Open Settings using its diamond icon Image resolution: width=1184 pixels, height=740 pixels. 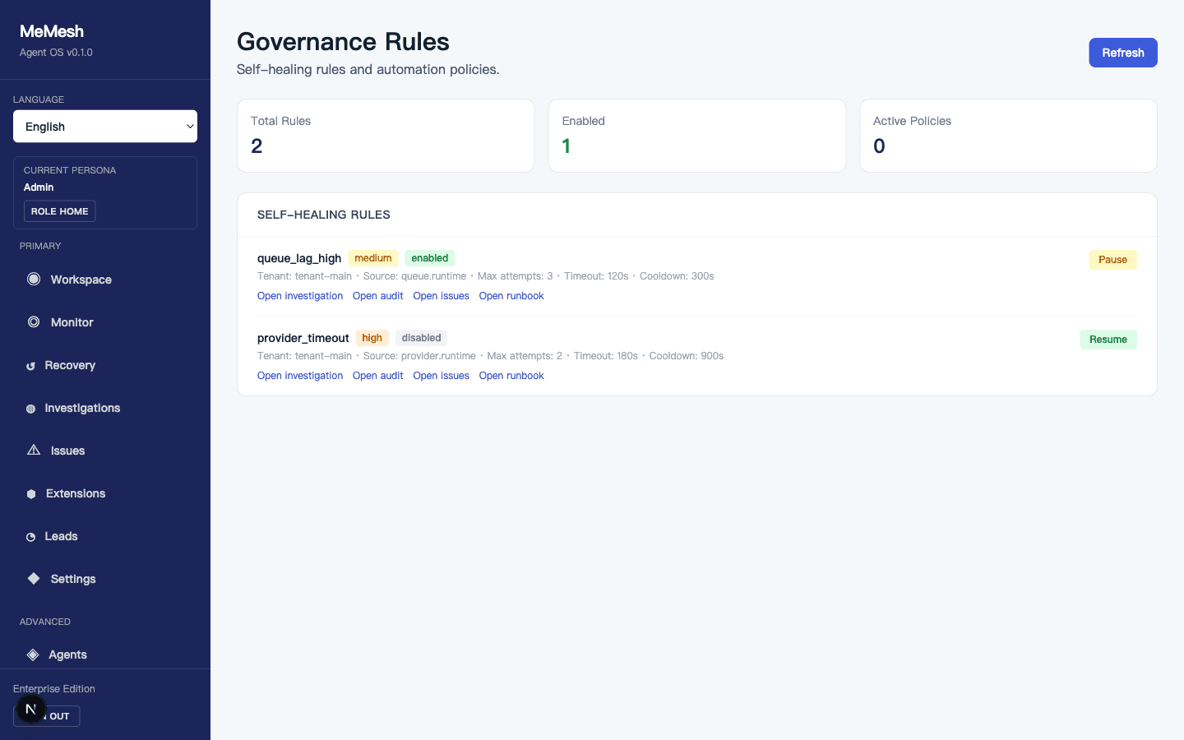pyautogui.click(x=34, y=578)
